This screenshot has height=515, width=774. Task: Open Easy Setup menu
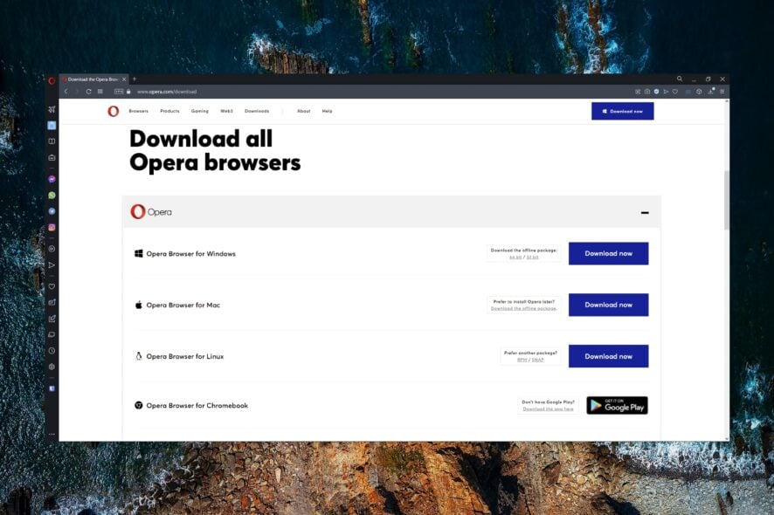722,92
